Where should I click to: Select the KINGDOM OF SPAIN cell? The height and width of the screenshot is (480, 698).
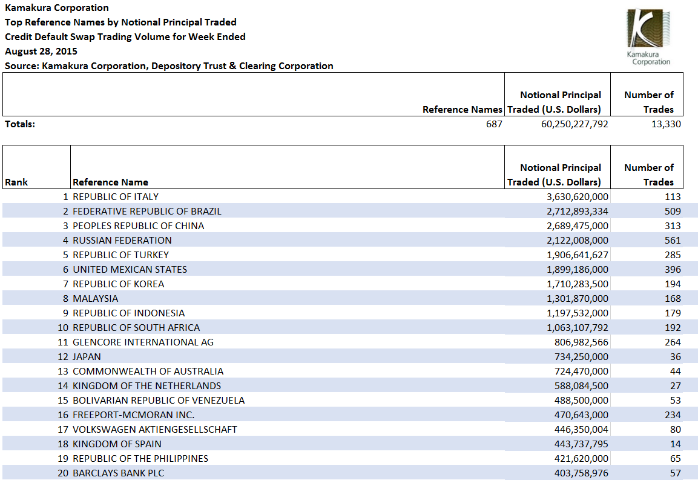117,444
